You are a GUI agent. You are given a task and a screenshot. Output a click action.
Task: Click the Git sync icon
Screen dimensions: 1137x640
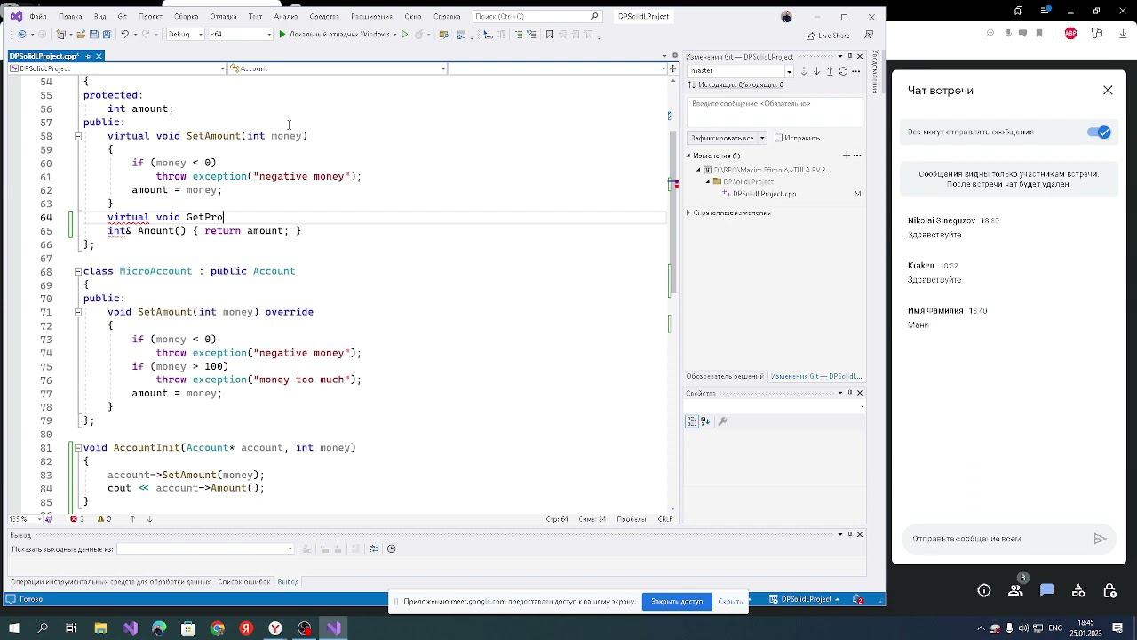click(x=843, y=71)
